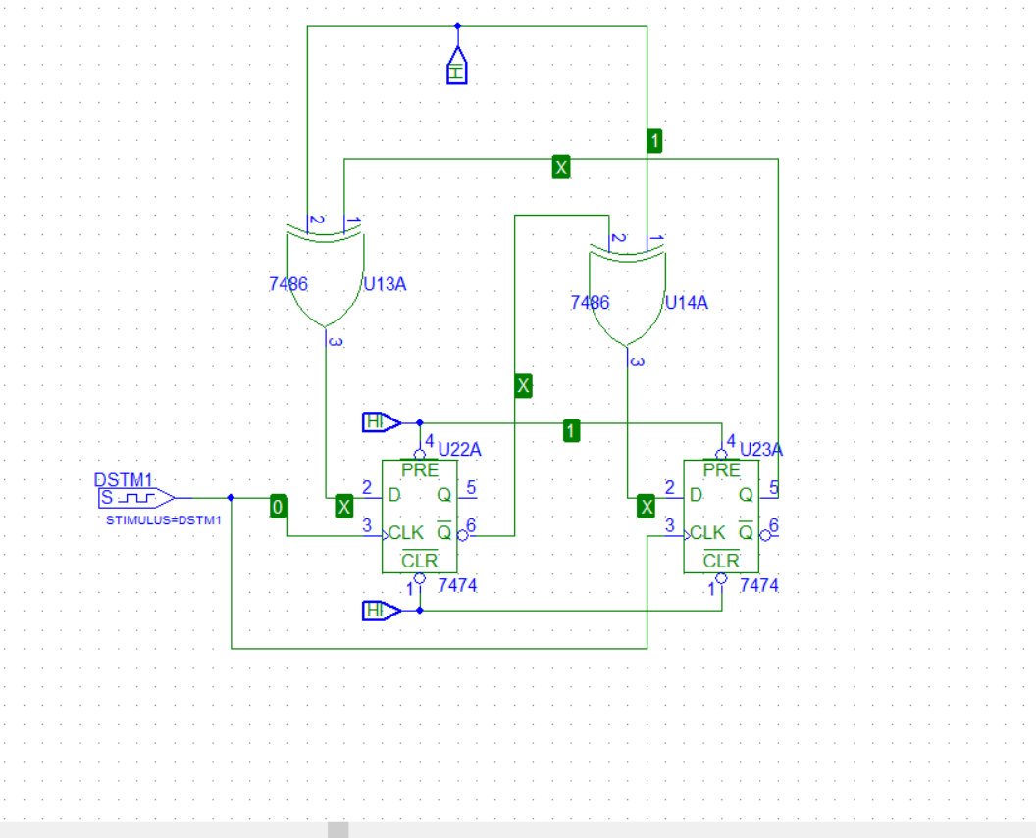Click the junction dot beside the CLR HI symbol
Screen dimensions: 1036x838
420,611
